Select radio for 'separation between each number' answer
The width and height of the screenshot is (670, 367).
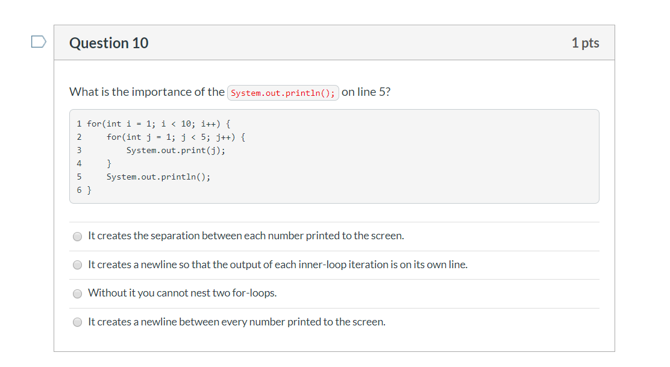pyautogui.click(x=77, y=236)
